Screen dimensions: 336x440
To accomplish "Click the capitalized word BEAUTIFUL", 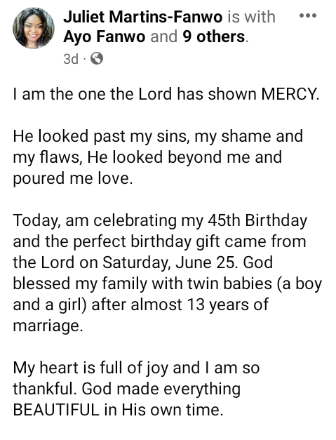I will point(56,410).
